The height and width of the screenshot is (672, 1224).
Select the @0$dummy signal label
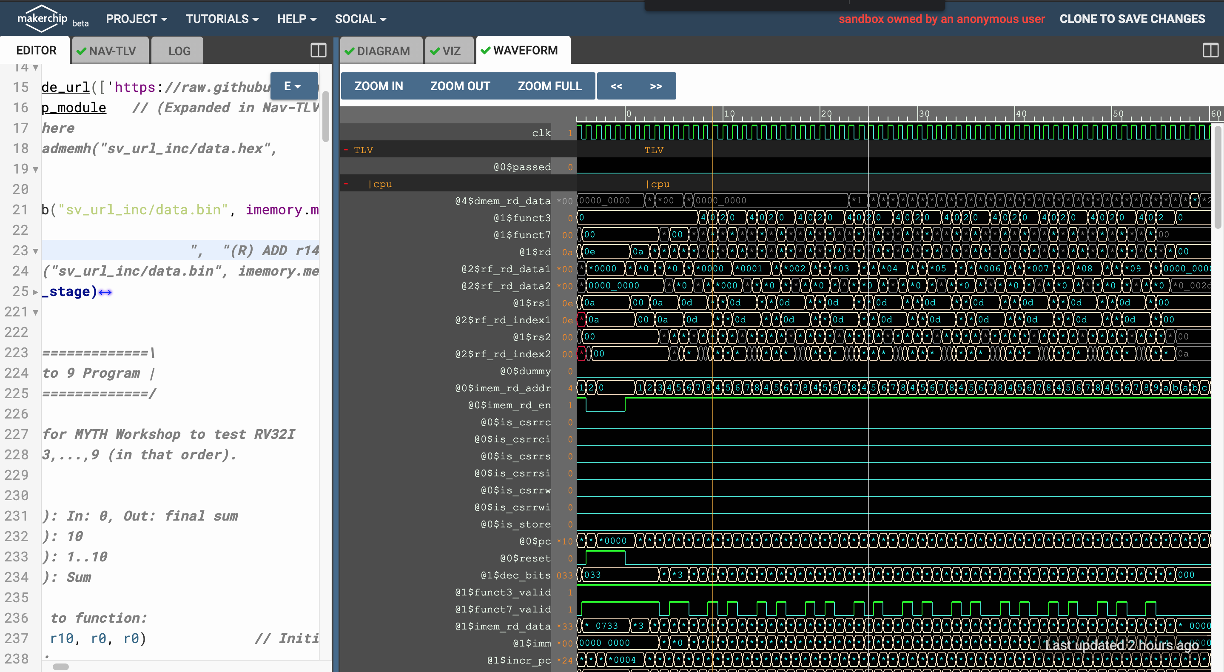(526, 371)
